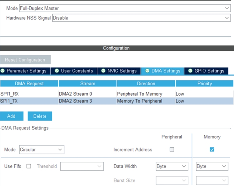Select the SPI1_RX DMA request row
The image size is (234, 186).
(29, 94)
